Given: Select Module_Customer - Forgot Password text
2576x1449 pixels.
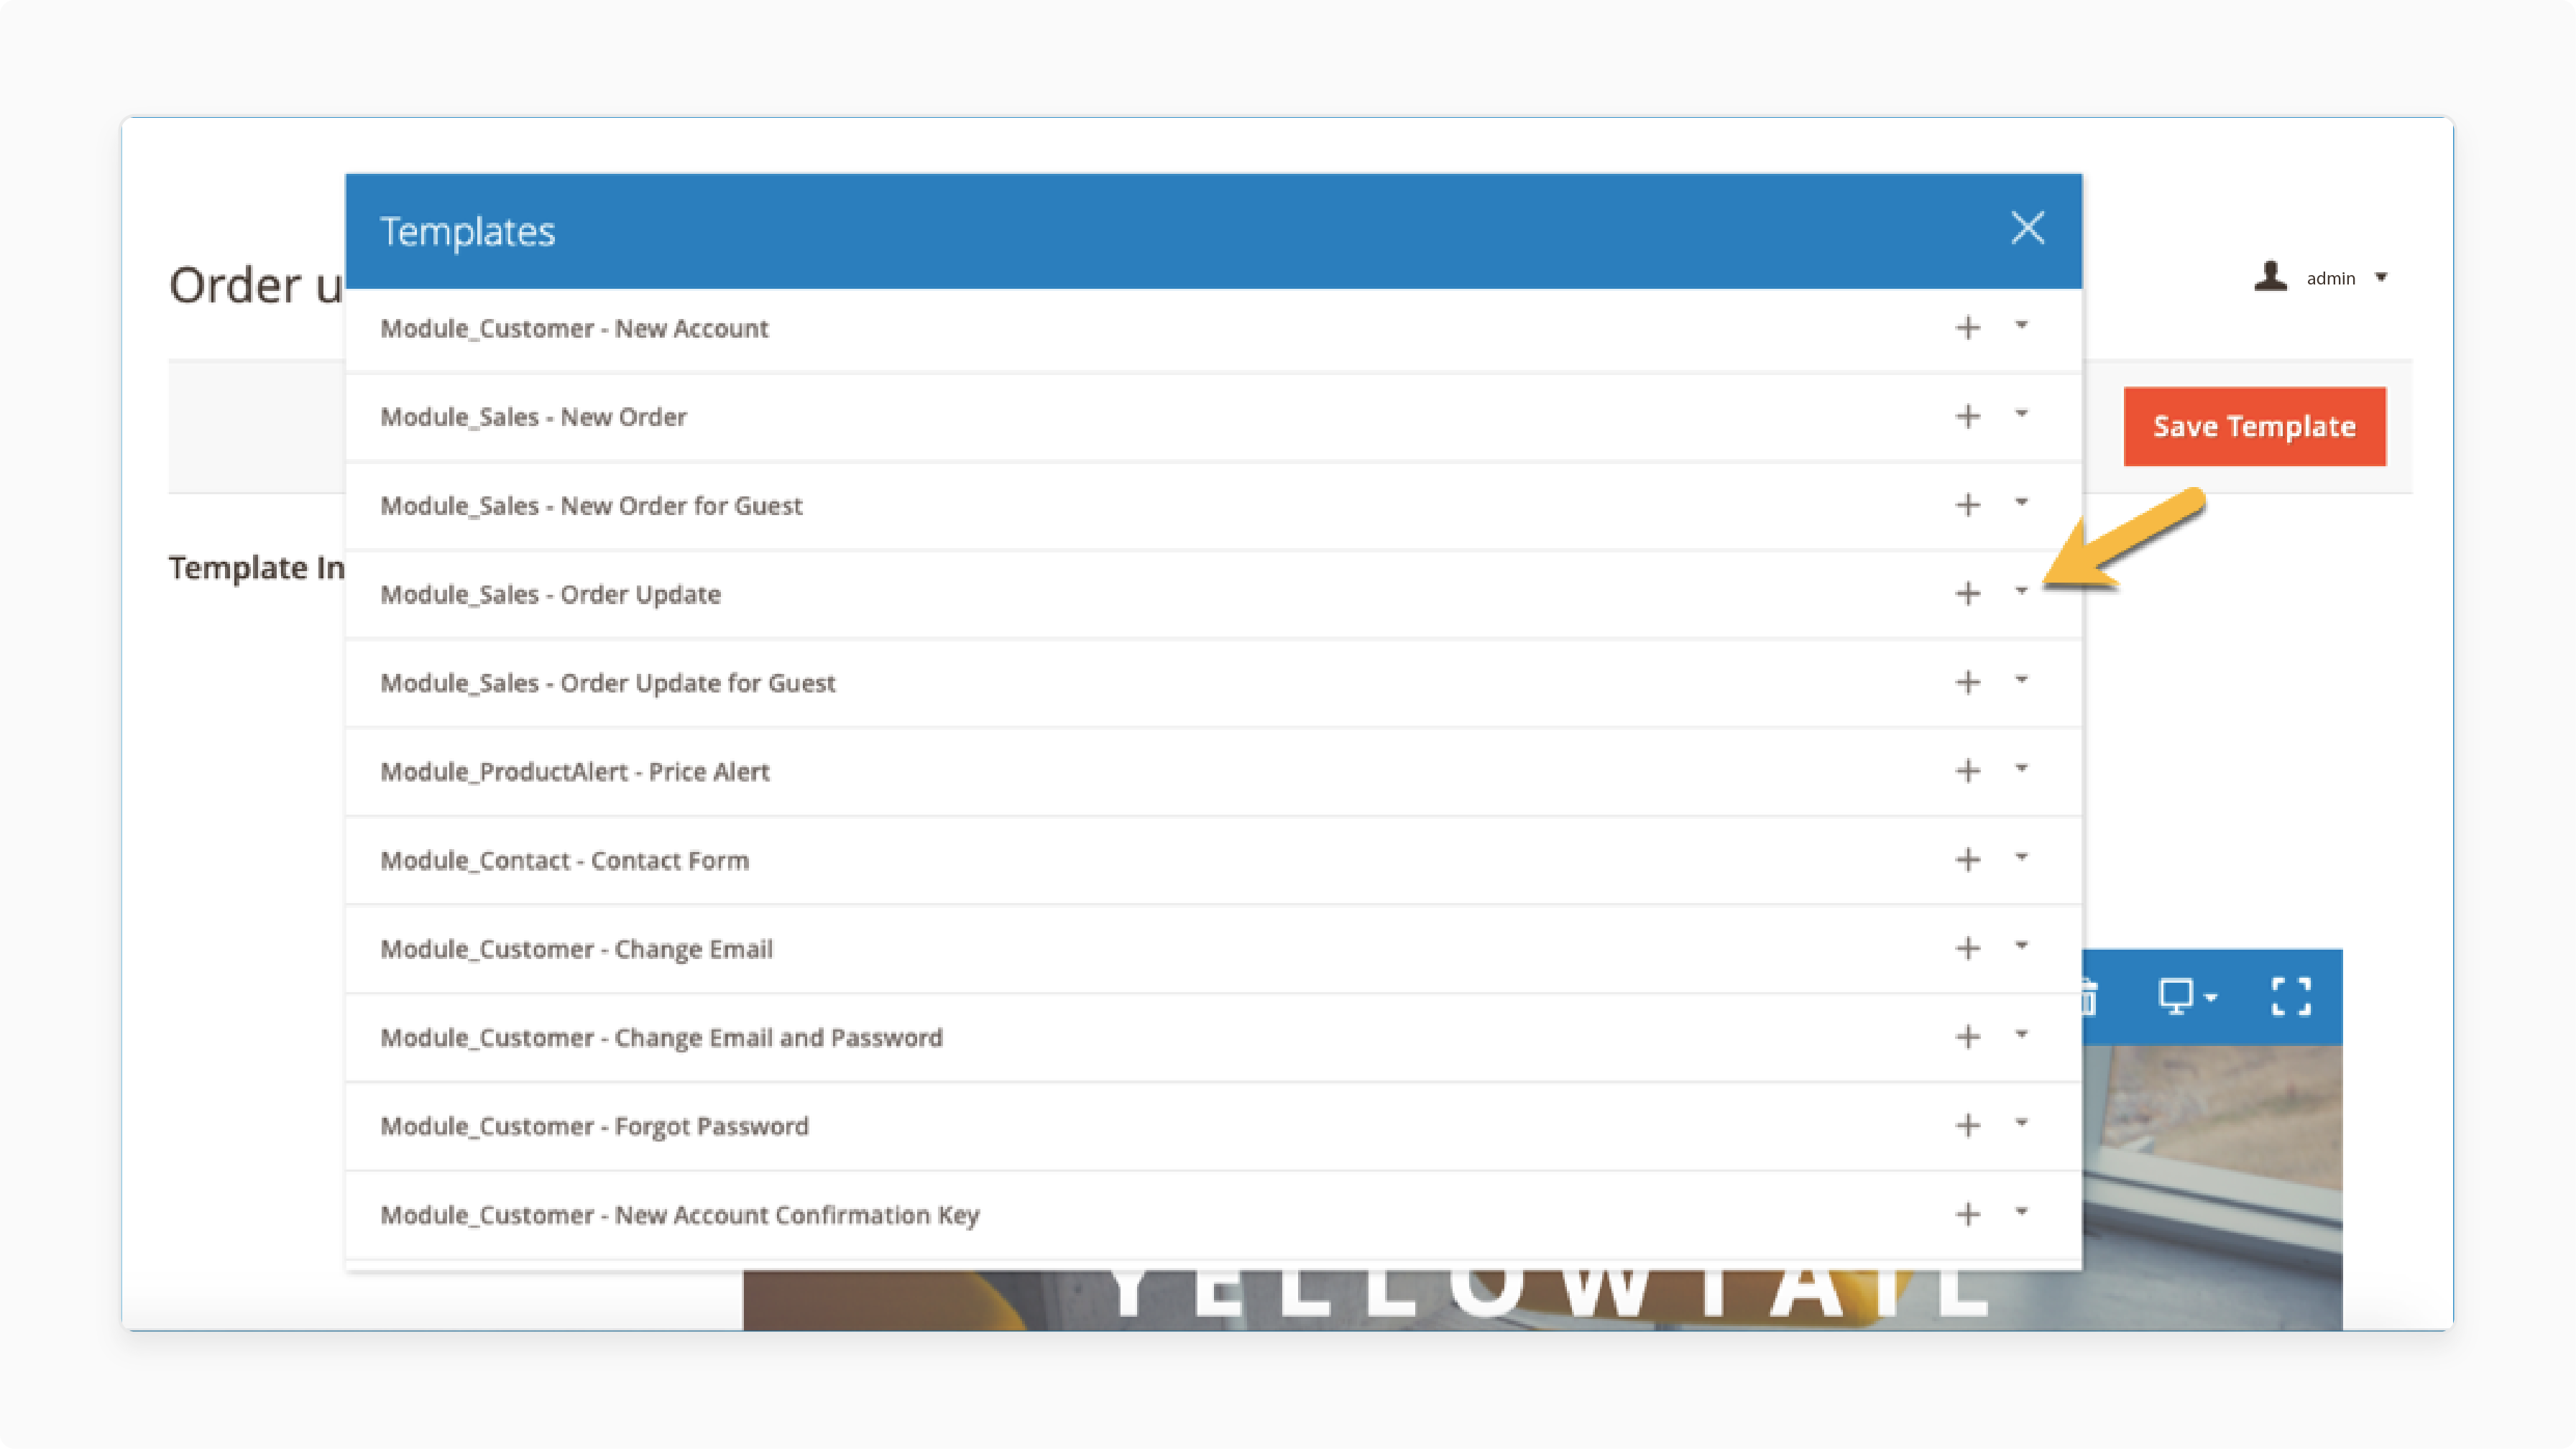Looking at the screenshot, I should pyautogui.click(x=594, y=1126).
